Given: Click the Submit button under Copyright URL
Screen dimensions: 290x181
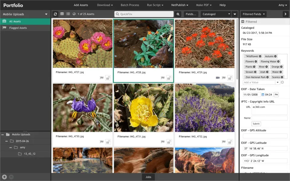Looking at the screenshot, I should pyautogui.click(x=256, y=124).
